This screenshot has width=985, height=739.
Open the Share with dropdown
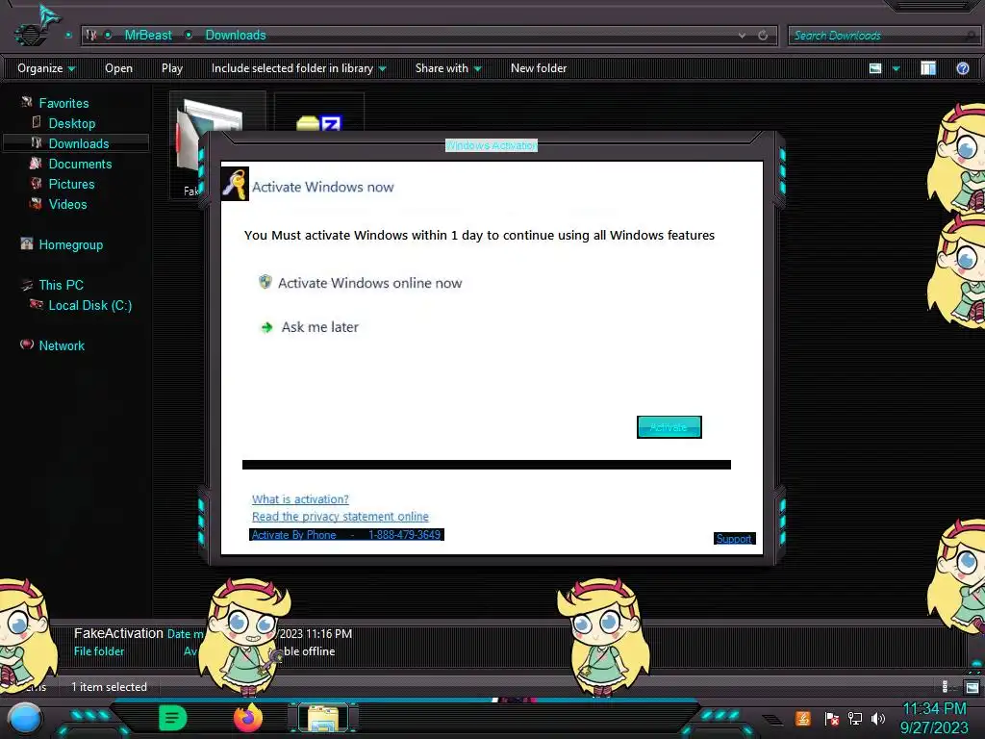click(448, 68)
